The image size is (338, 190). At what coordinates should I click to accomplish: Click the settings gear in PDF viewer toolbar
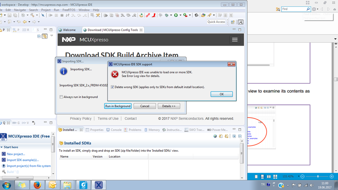(314, 9)
